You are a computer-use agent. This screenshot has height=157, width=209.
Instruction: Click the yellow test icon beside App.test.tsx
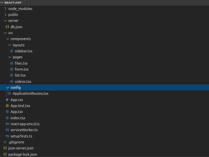tap(7, 106)
